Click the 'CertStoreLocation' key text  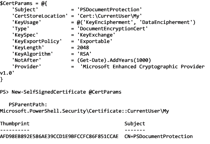40,16
